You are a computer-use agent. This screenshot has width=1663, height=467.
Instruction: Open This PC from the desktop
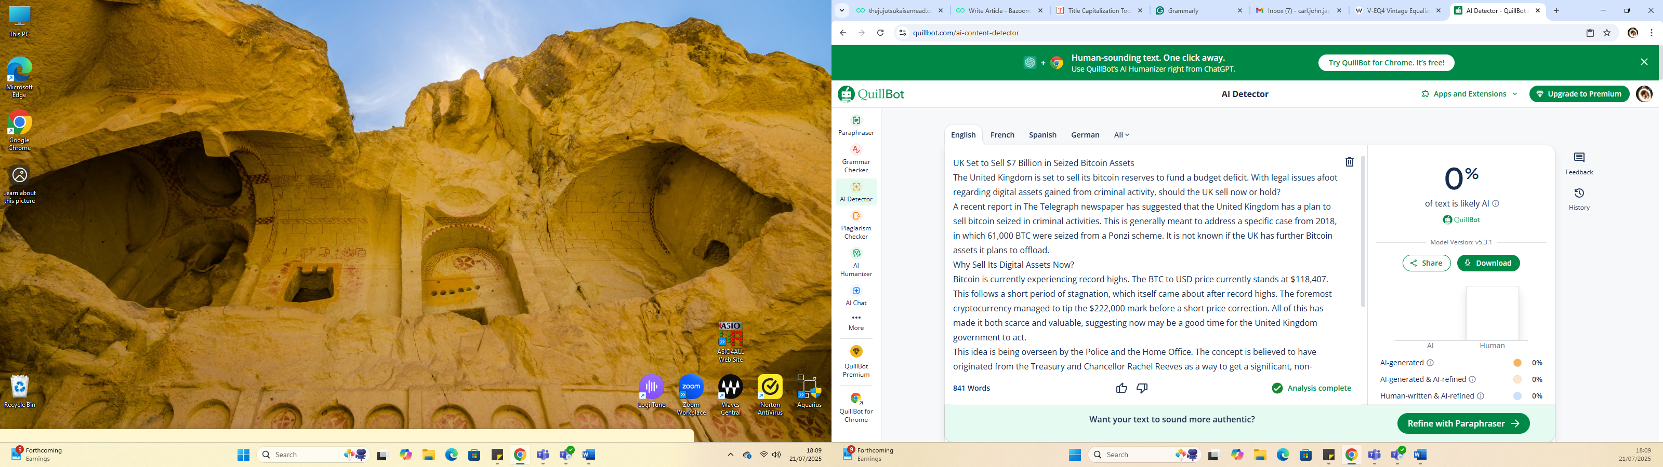19,22
